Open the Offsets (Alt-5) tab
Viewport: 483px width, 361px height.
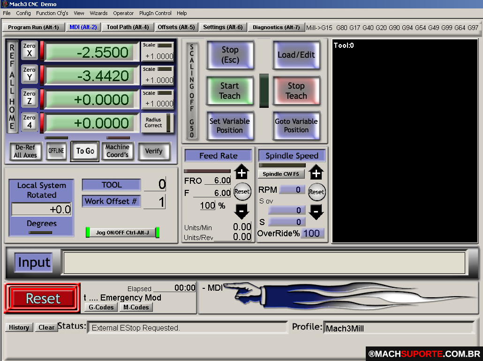pos(176,27)
